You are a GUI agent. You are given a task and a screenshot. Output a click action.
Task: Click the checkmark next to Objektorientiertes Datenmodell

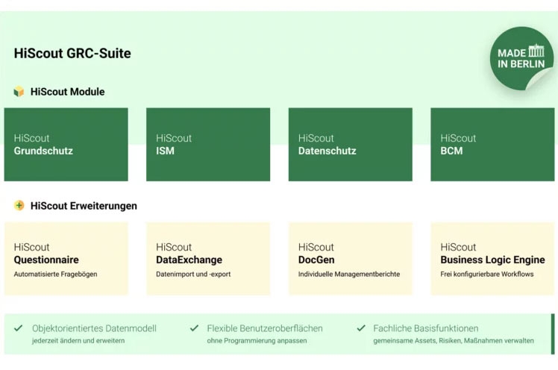click(18, 328)
